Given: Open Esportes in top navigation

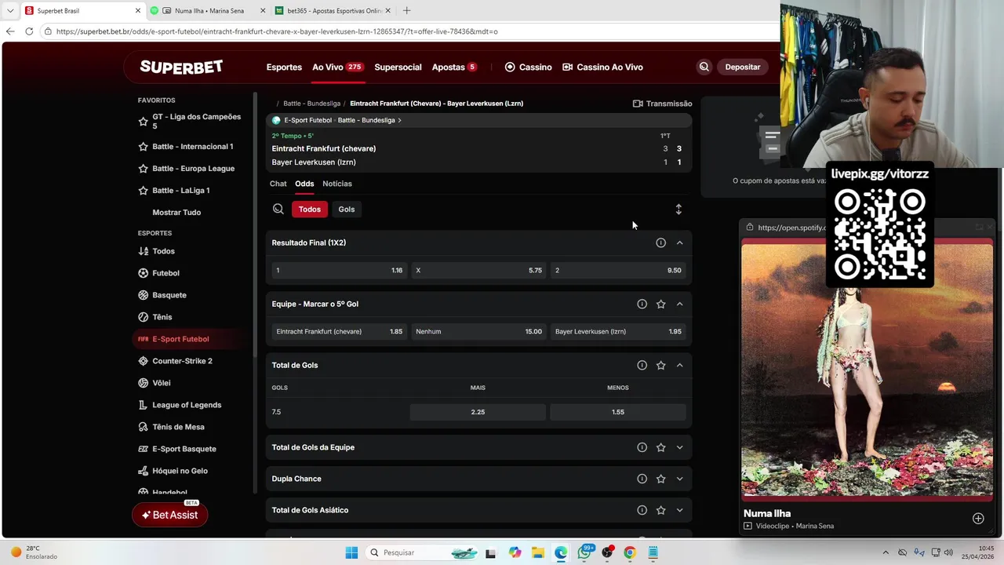Looking at the screenshot, I should click(x=284, y=67).
